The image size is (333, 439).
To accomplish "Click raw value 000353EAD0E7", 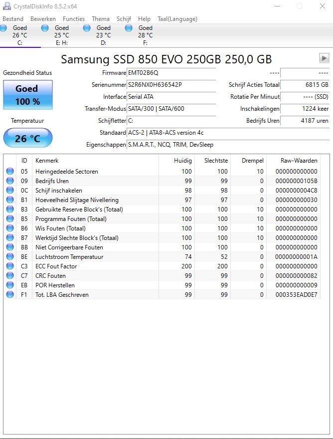I will [296, 294].
